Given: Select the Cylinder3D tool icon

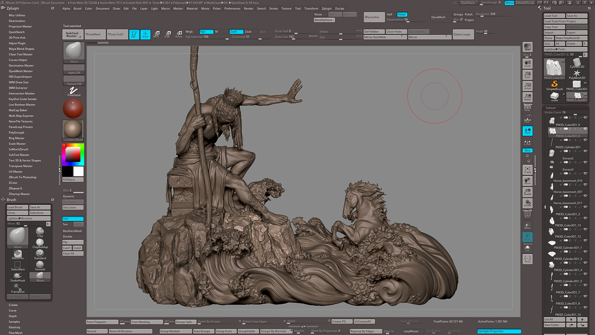Looking at the screenshot, I should coord(577,63).
